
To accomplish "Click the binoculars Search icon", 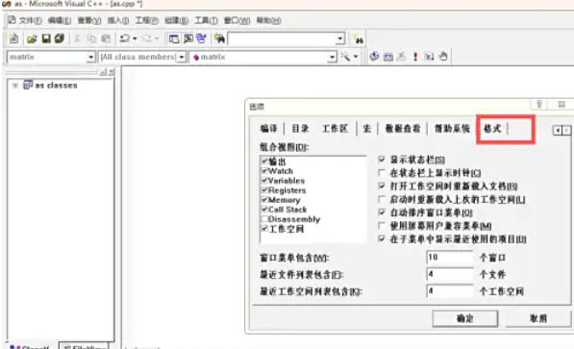I will tap(358, 38).
